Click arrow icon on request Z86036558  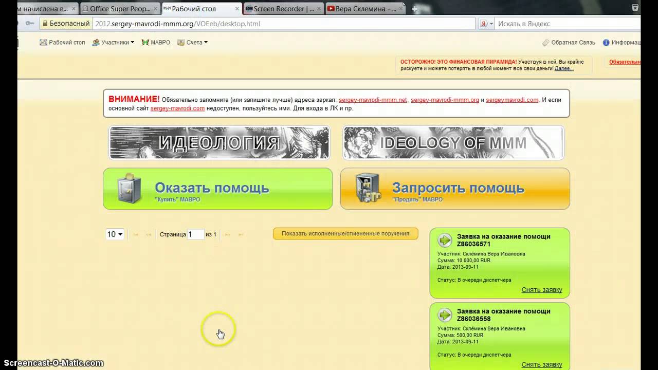tap(445, 314)
